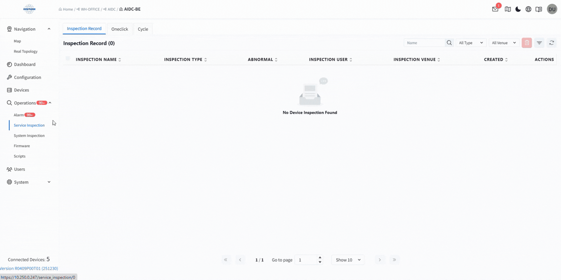Click the red delete trash button

coord(527,43)
